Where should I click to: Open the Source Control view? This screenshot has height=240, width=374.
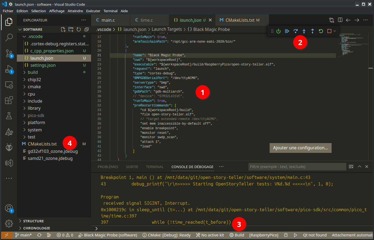(9, 53)
